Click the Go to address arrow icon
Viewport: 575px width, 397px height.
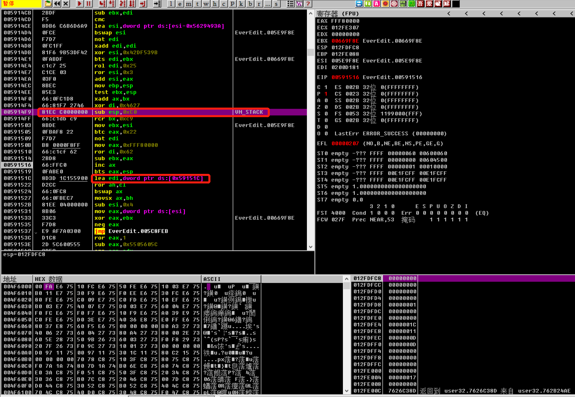click(157, 4)
